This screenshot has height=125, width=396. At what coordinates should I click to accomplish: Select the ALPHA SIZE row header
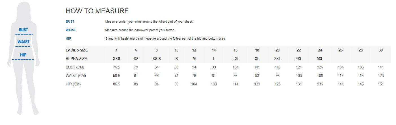[76, 59]
